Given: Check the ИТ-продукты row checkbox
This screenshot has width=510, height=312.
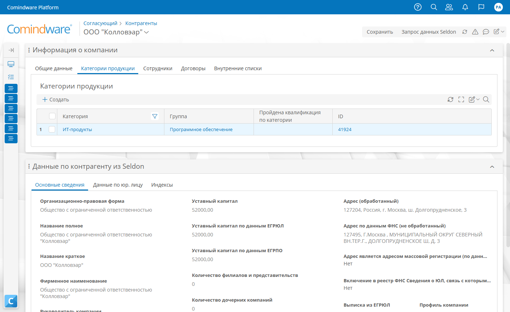Looking at the screenshot, I should click(52, 129).
